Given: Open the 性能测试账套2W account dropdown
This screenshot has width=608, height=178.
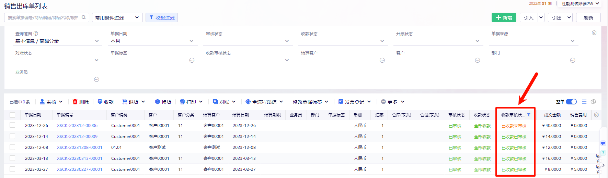Looking at the screenshot, I should [581, 3].
